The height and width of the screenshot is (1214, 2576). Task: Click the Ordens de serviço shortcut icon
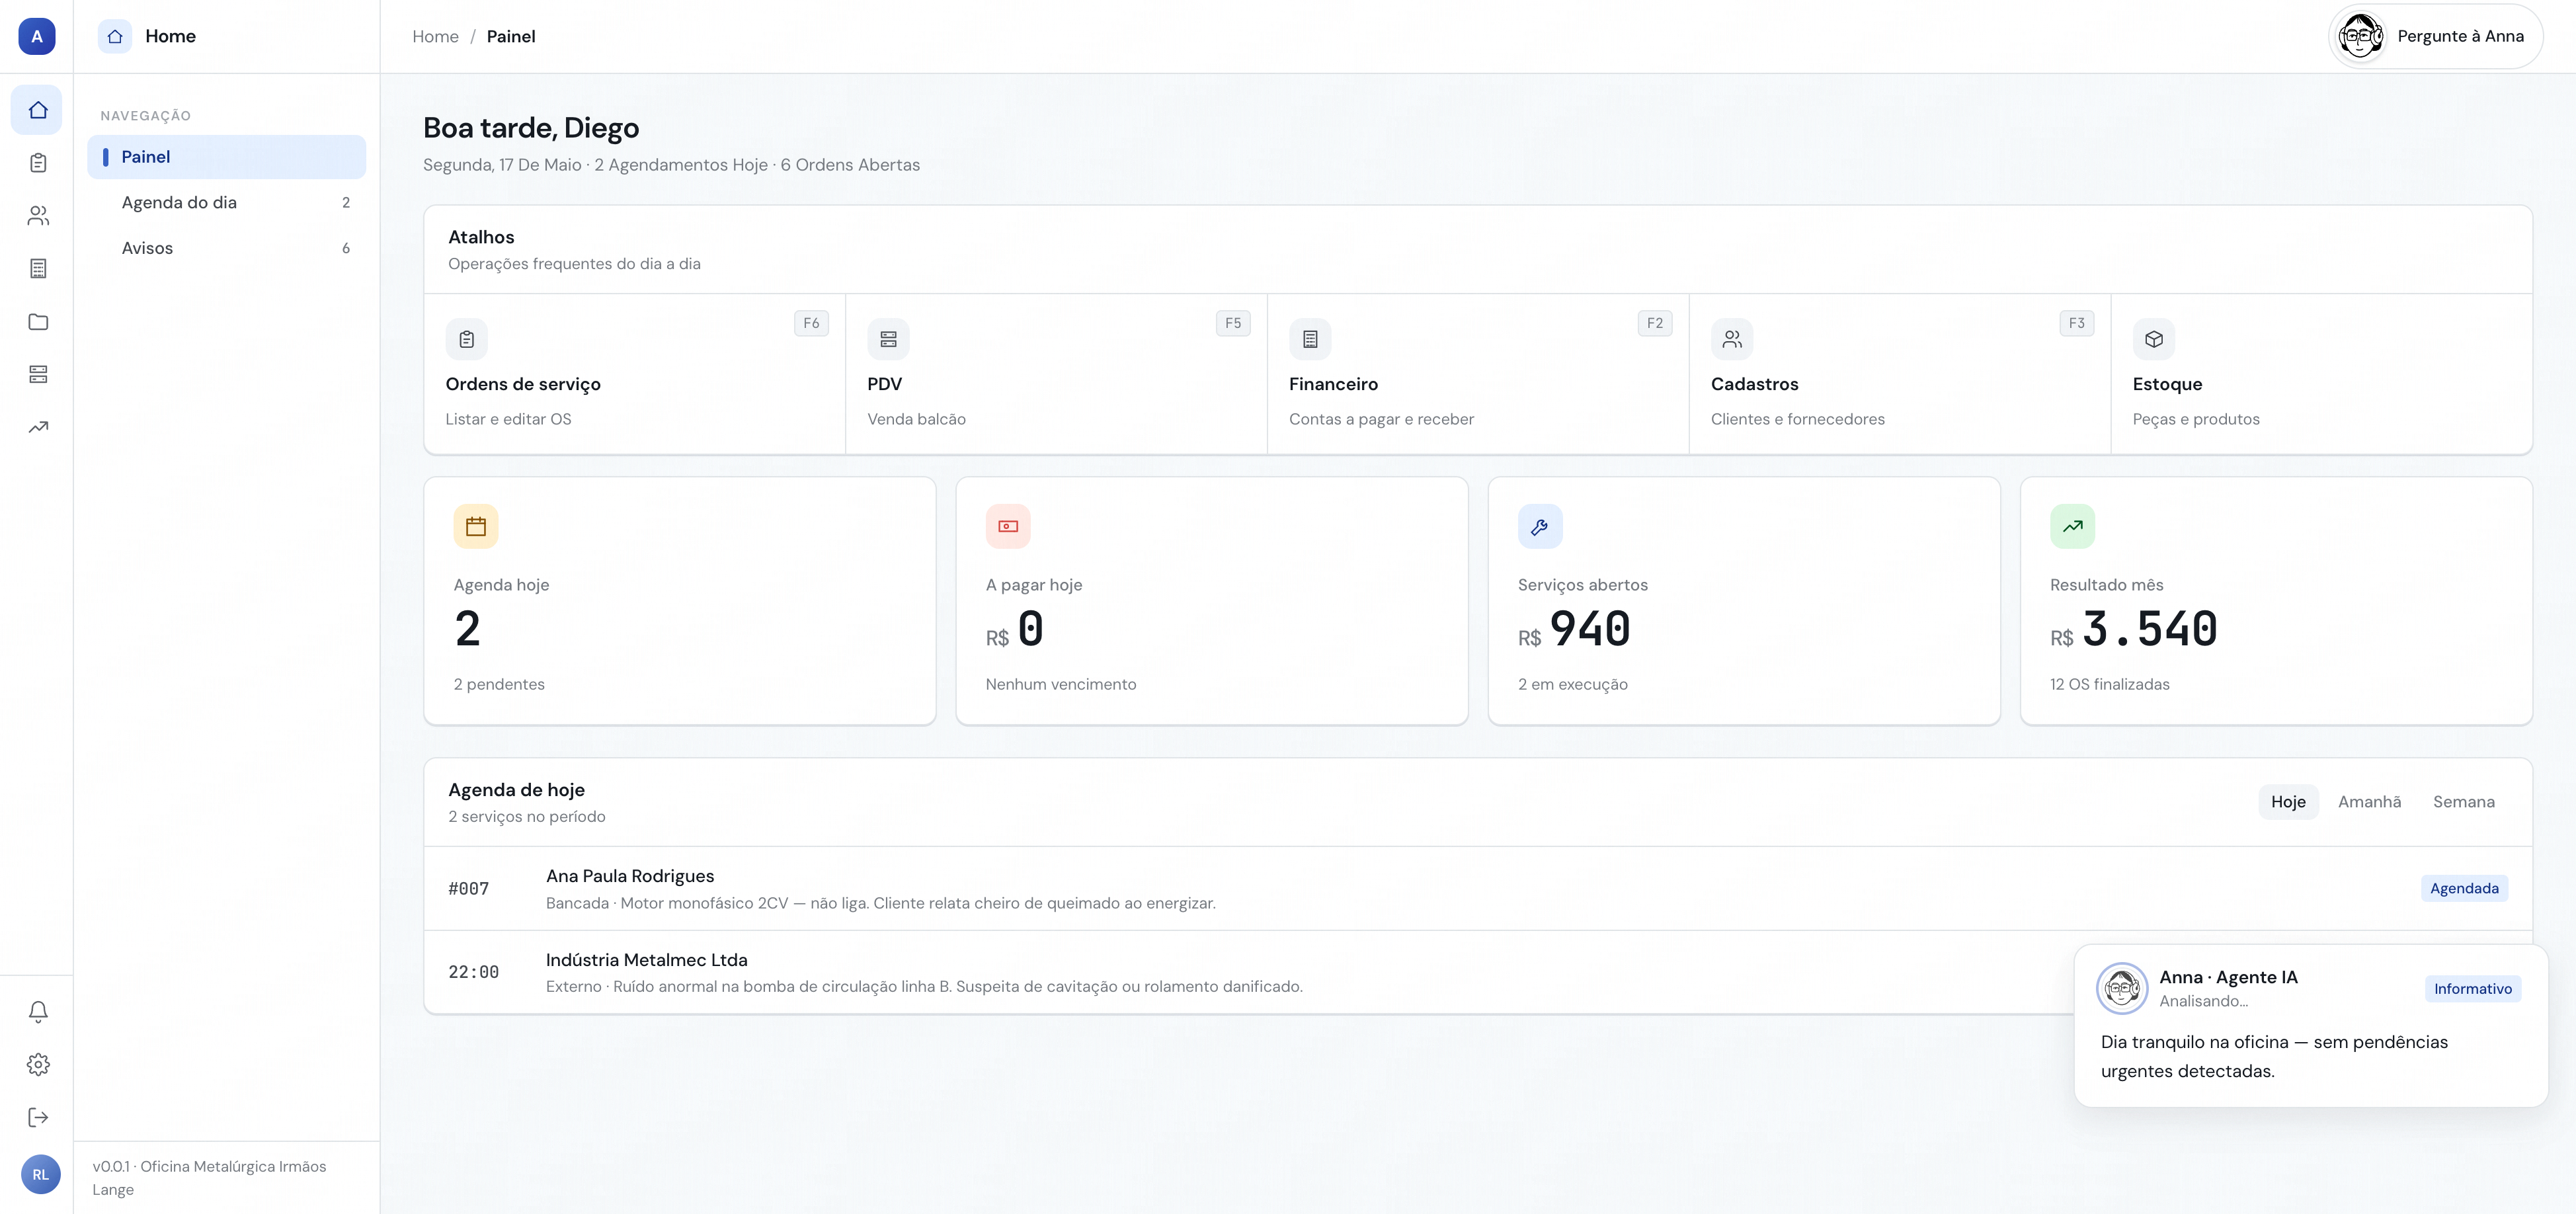(467, 340)
